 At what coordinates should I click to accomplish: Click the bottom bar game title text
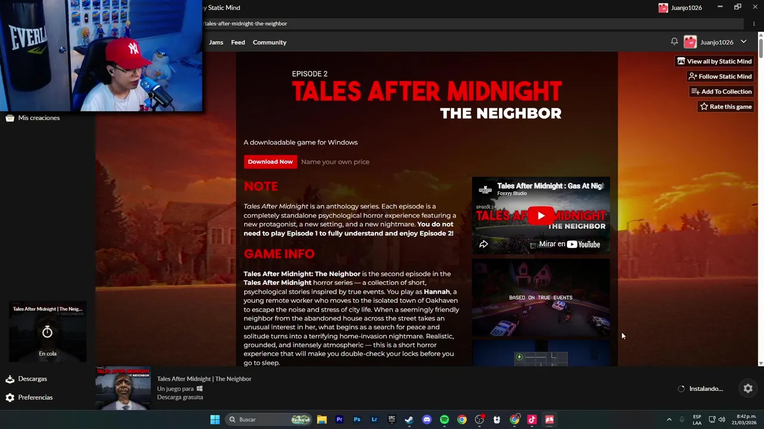204,379
